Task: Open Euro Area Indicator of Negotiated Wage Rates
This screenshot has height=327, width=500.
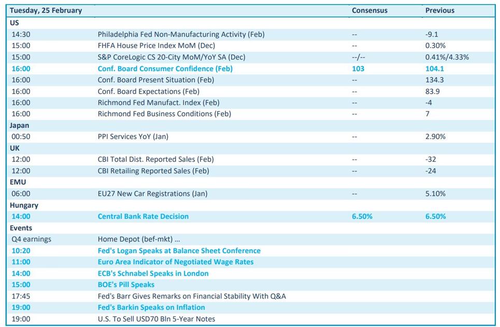Action: tap(176, 262)
